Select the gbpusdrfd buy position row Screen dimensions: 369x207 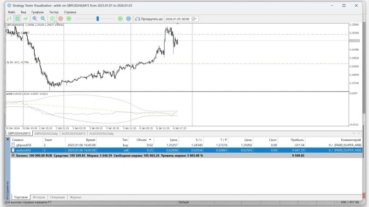coord(186,145)
